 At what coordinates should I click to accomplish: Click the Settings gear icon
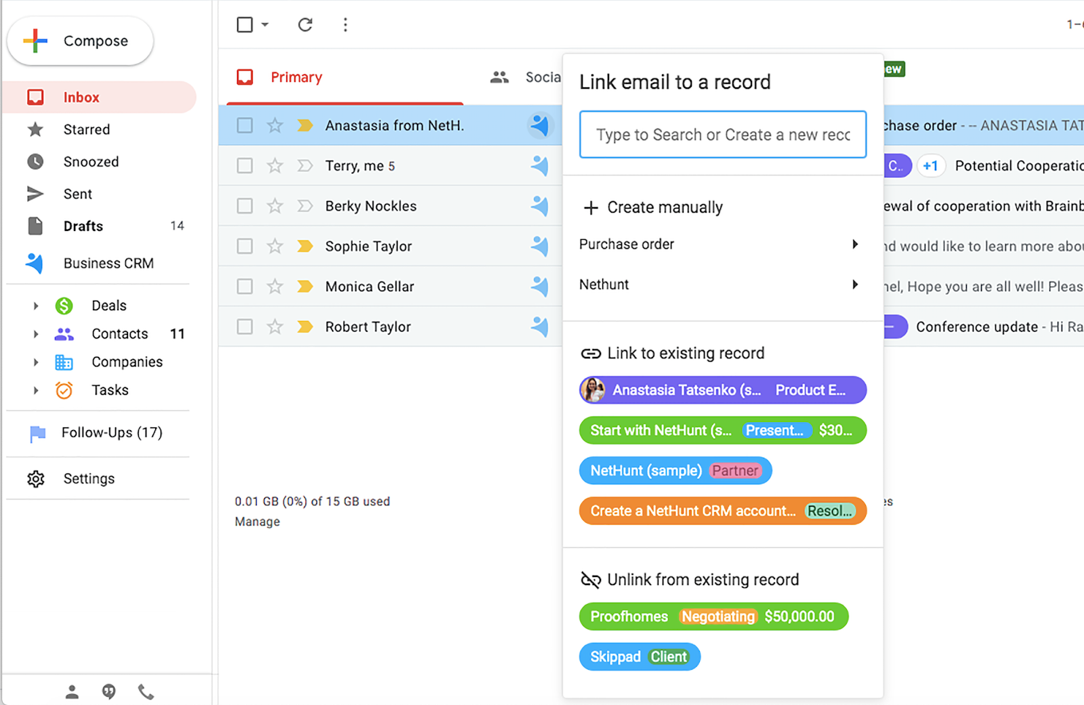36,479
